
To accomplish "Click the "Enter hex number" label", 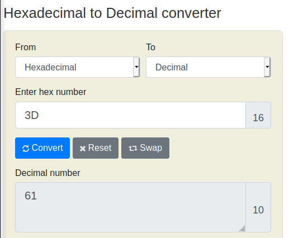I will tap(51, 92).
